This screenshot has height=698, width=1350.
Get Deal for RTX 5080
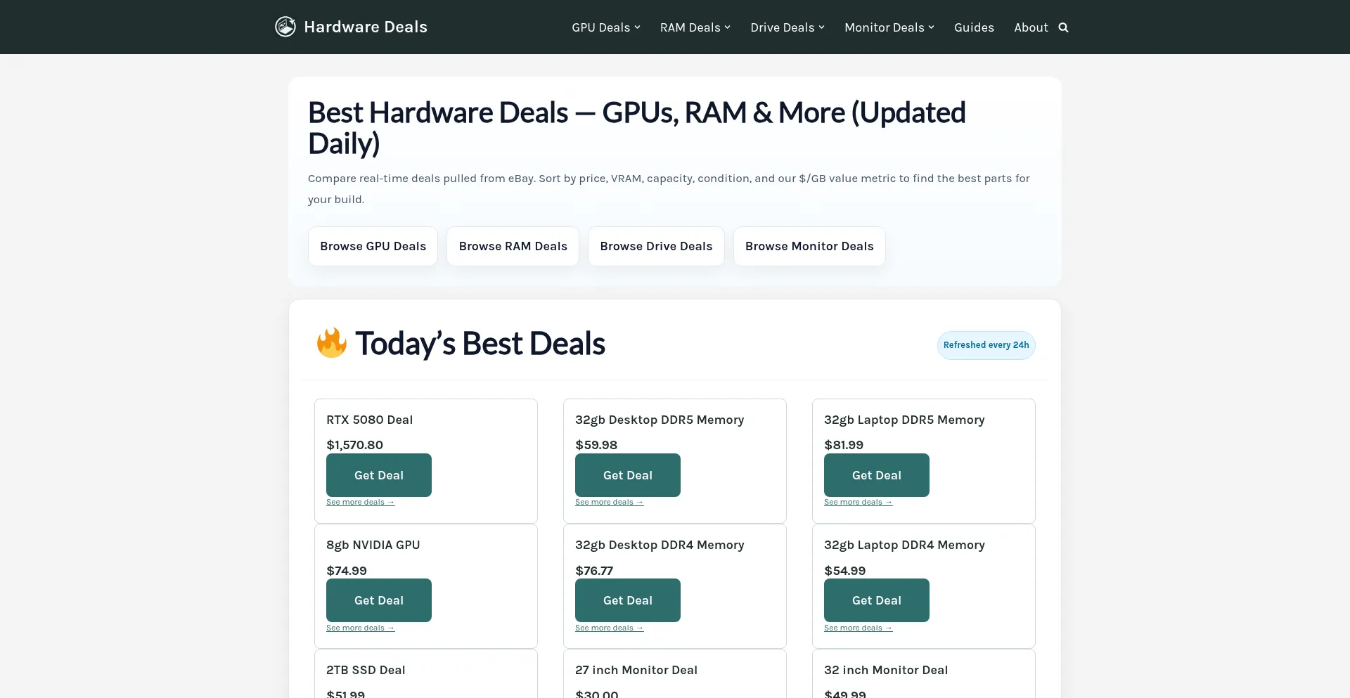click(x=378, y=475)
